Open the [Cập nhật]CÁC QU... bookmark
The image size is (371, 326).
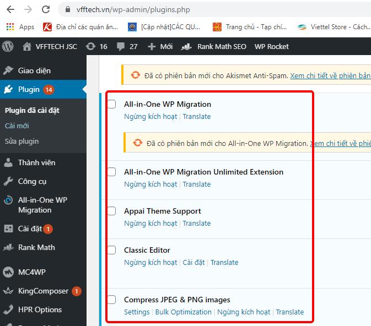[x=164, y=27]
